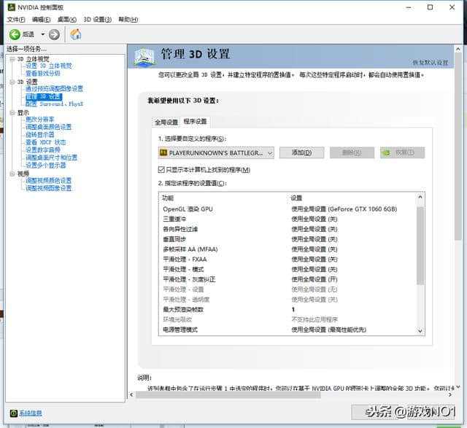Viewport: 467px width, 428px height.
Task: Click value 1 for 最大预渲染帧数
Action: [x=293, y=310]
